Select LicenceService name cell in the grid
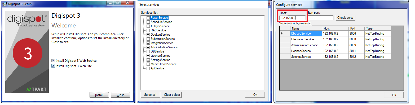This screenshot has width=415, height=105. [x=306, y=51]
